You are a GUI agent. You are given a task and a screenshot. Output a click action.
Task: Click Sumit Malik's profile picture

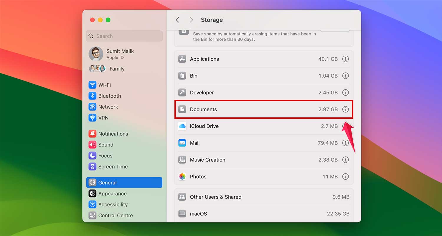tap(96, 54)
